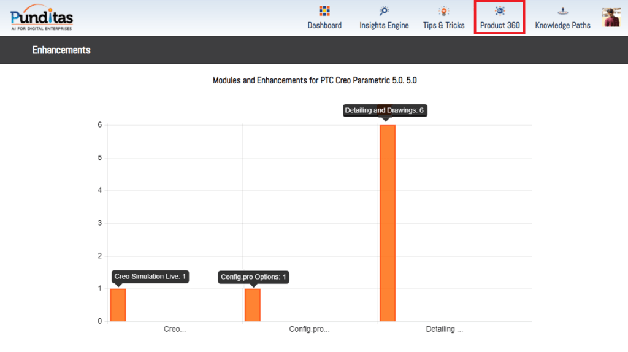Screen dimensions: 628x352
Task: Click the Config.pro Options: 1 tooltip
Action: [253, 277]
